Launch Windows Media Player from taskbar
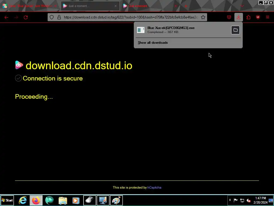 click(x=76, y=200)
